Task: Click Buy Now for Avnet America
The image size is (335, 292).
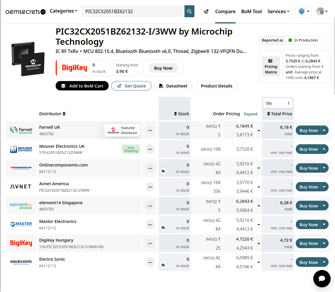Action: click(308, 187)
